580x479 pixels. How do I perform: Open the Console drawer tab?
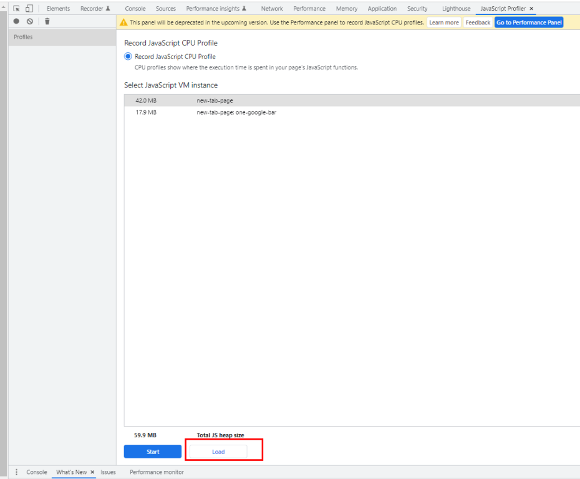pyautogui.click(x=36, y=472)
